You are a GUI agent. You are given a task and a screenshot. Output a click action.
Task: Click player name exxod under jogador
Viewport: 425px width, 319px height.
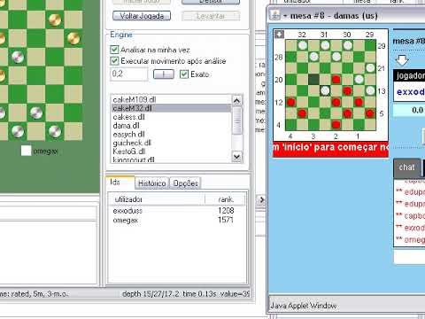click(x=411, y=91)
